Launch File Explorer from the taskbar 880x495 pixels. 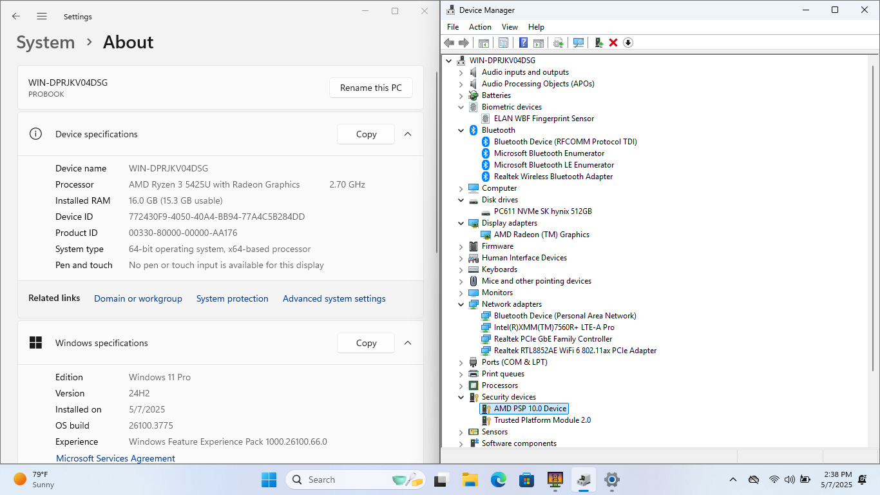point(470,480)
